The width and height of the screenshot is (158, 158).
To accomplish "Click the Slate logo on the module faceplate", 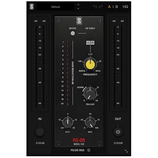I will point(79,21).
